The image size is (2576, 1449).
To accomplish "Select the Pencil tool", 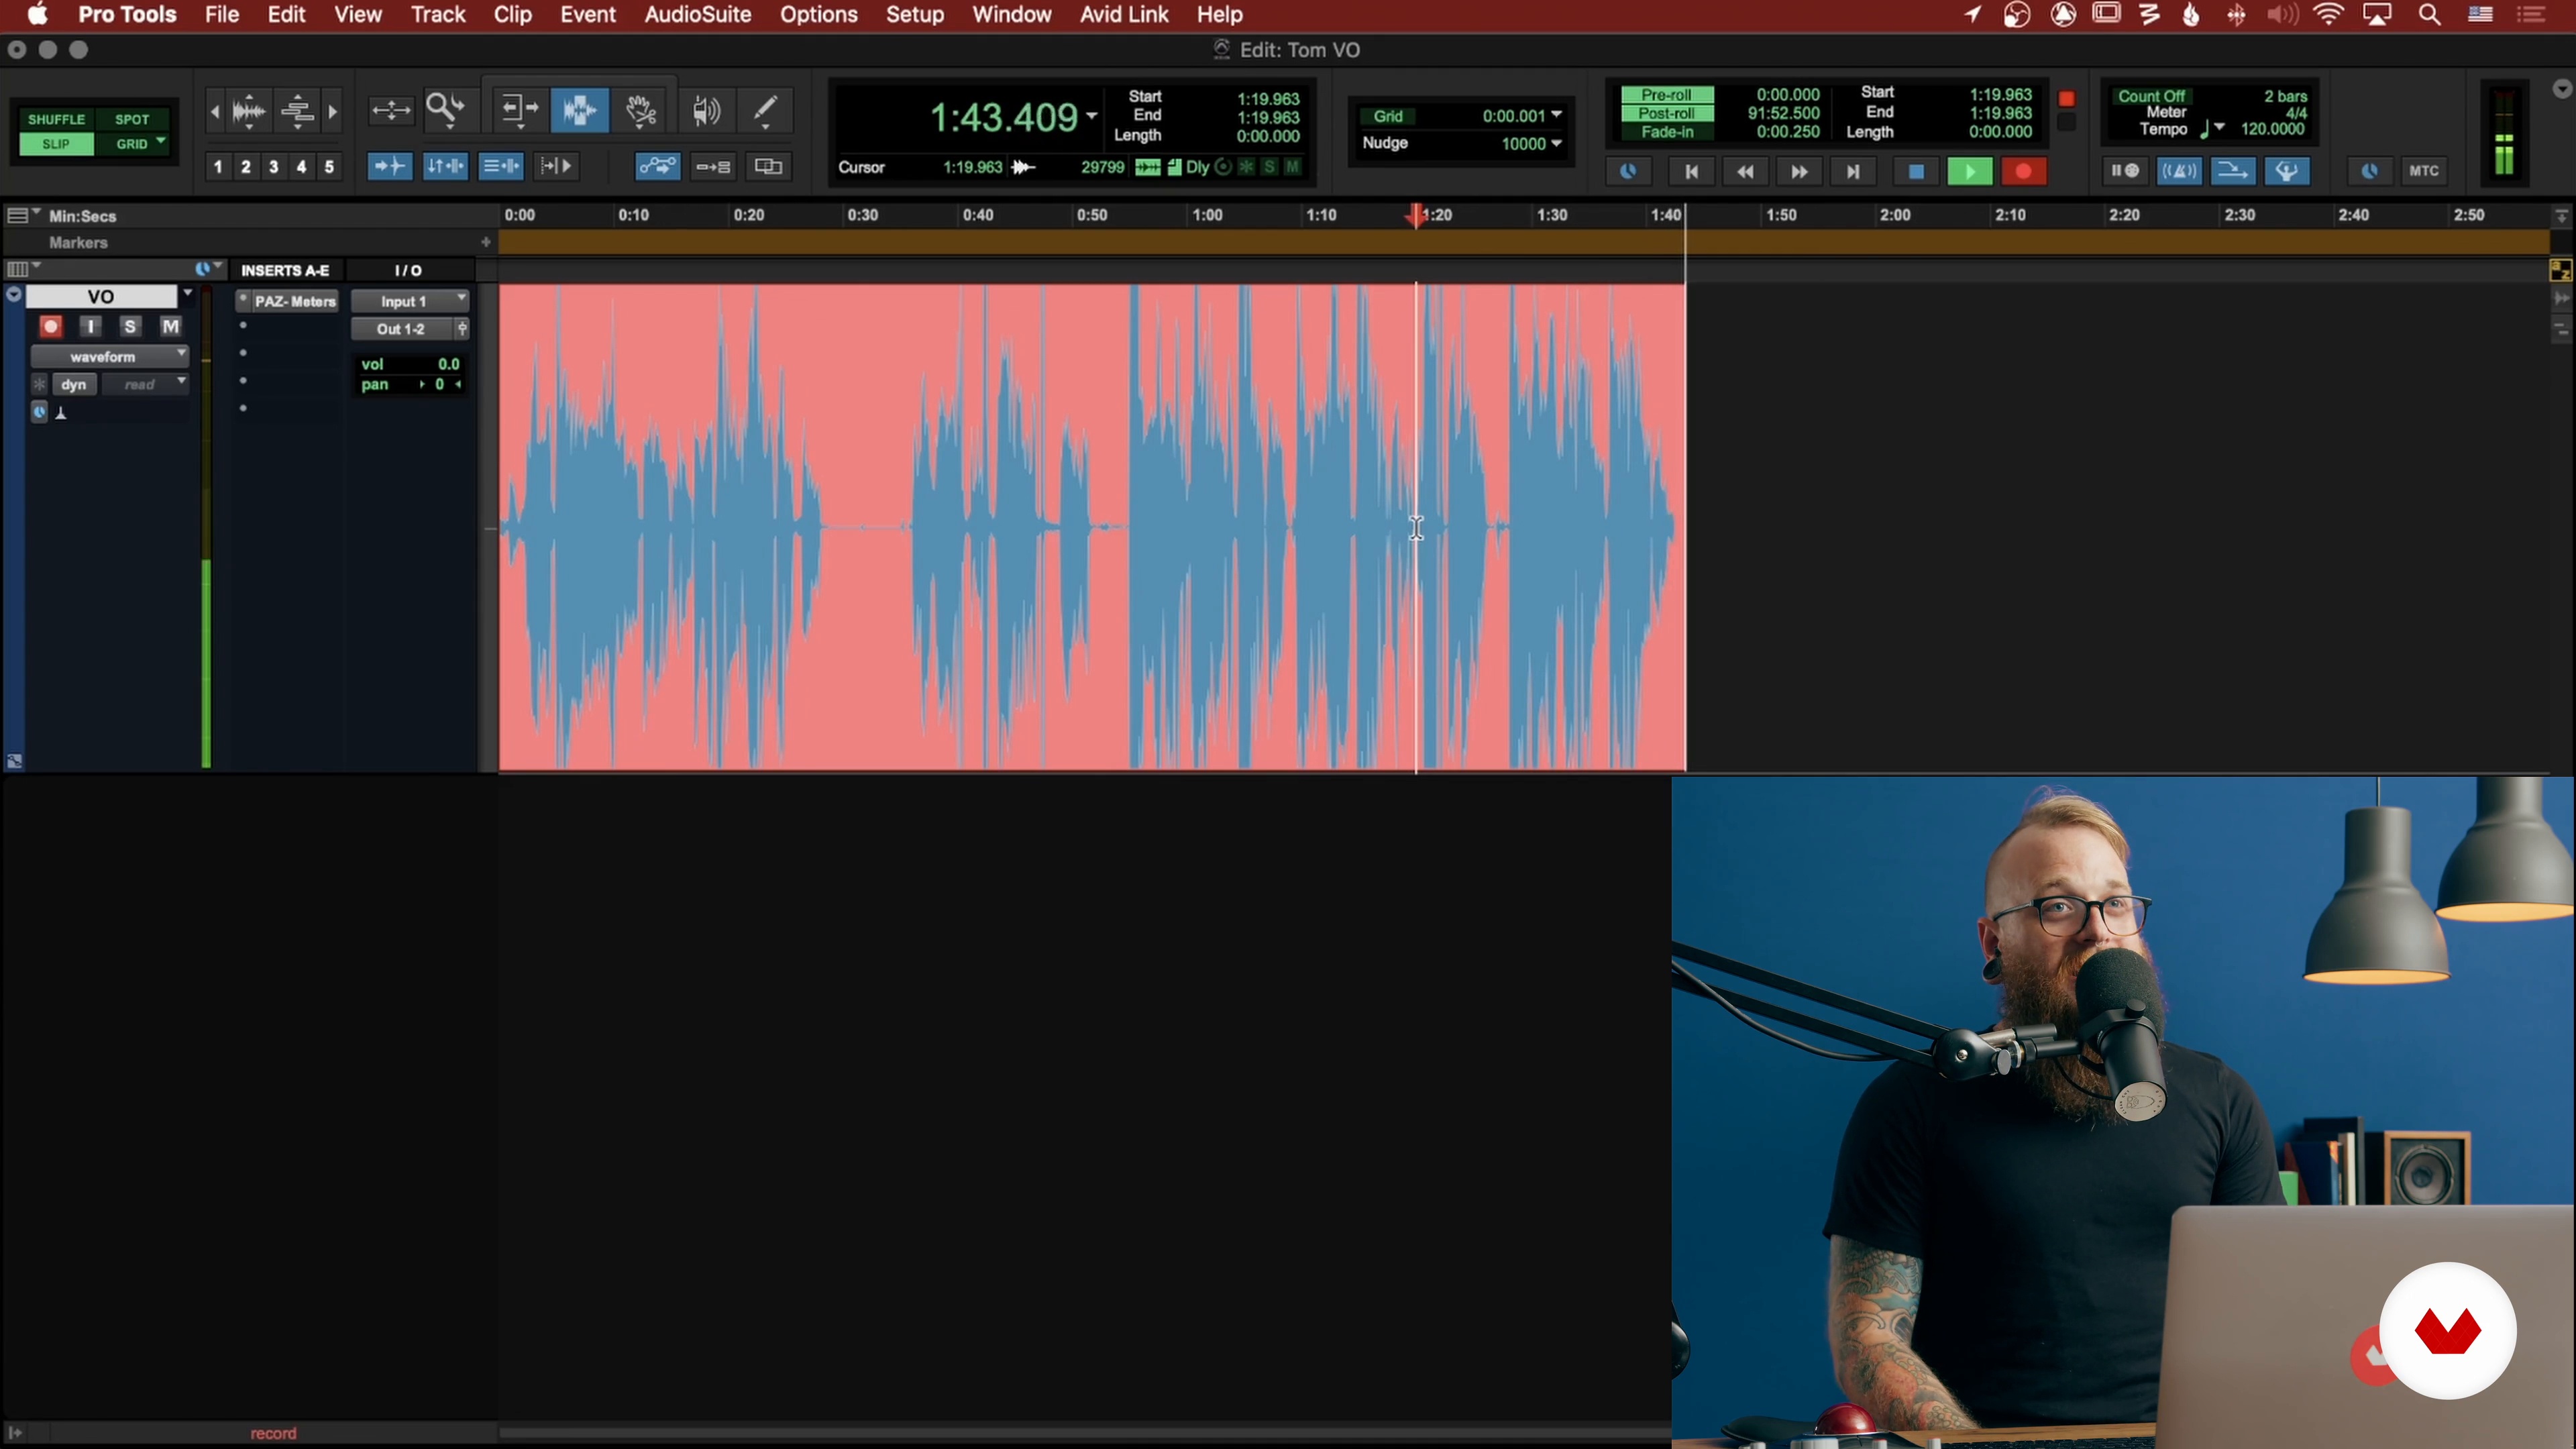I will (766, 110).
